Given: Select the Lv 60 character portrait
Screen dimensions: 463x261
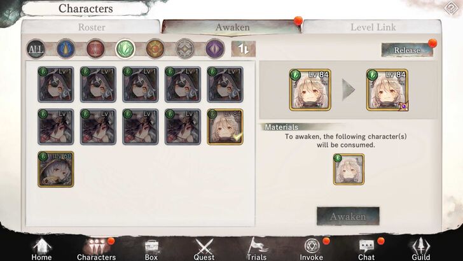Looking at the screenshot, I should click(56, 169).
